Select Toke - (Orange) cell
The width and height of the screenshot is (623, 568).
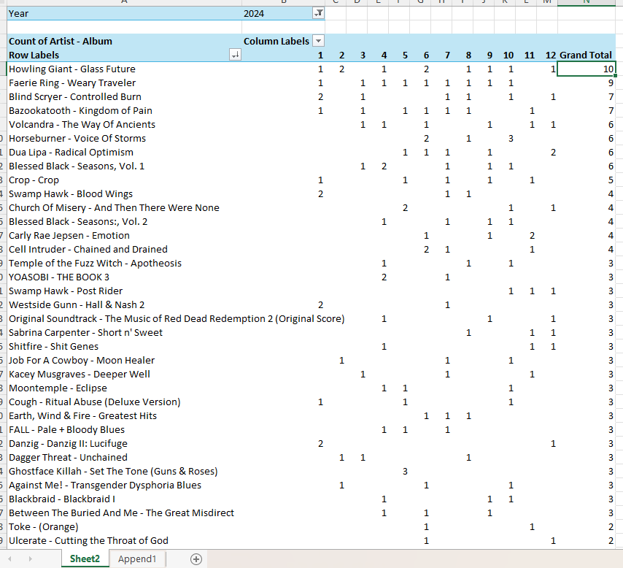click(x=124, y=526)
